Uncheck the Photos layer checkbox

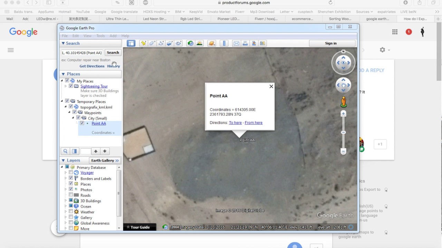coord(71,189)
